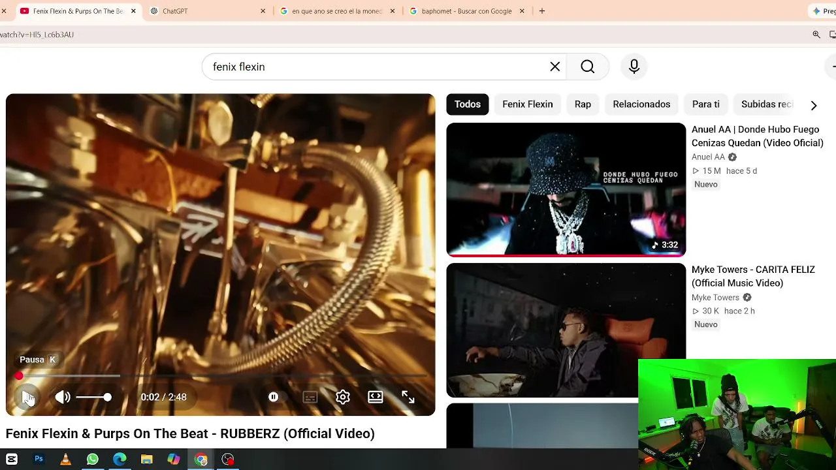This screenshot has height=470, width=836.
Task: Open Copilot from the taskbar
Action: (x=174, y=460)
